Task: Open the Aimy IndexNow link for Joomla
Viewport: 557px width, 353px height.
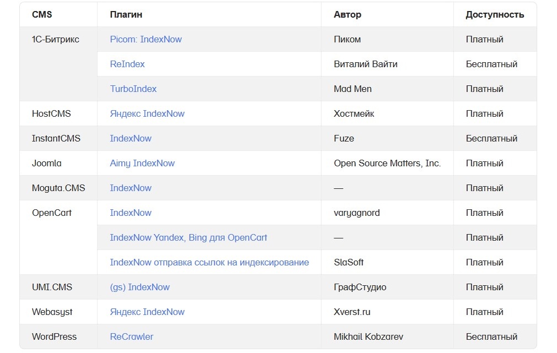Action: tap(142, 164)
